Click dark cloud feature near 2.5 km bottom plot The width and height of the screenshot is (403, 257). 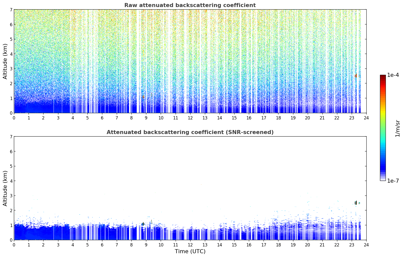coord(356,203)
